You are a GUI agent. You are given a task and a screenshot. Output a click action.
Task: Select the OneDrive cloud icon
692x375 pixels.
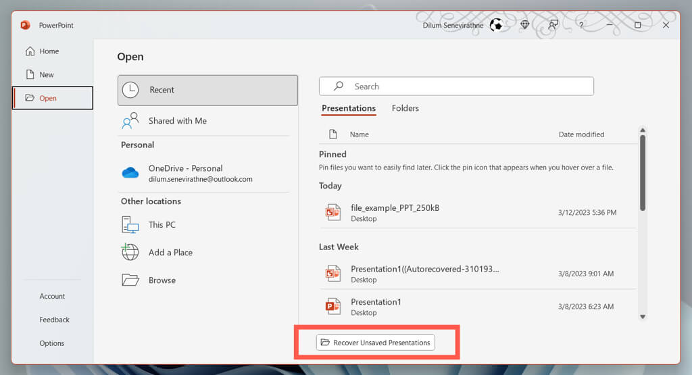point(130,172)
